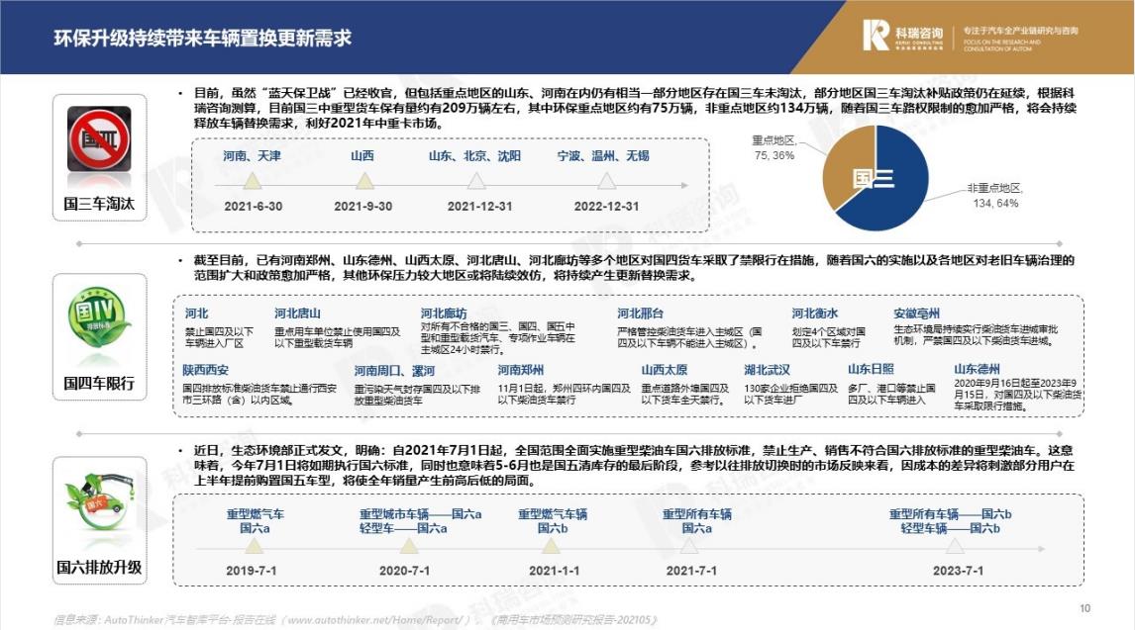Click the 山西太原 heading
The image size is (1135, 630).
[664, 370]
